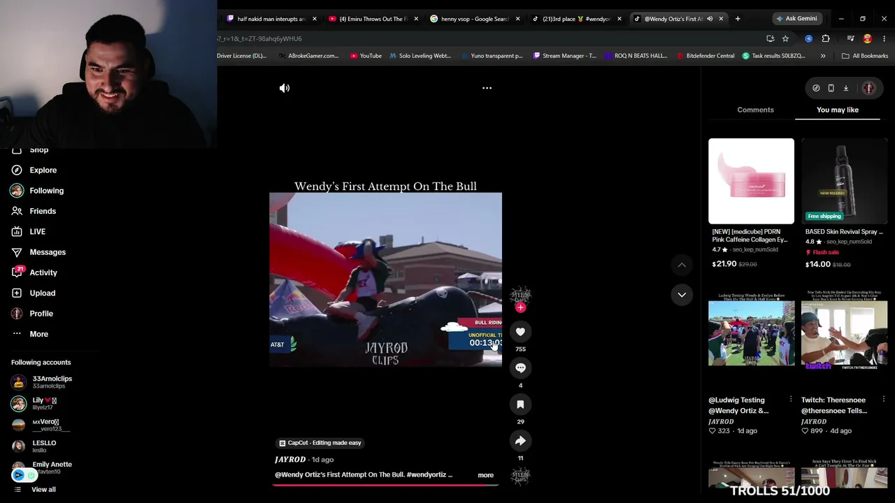Open the spinning music disc for this sound
895x503 pixels.
coord(520,476)
